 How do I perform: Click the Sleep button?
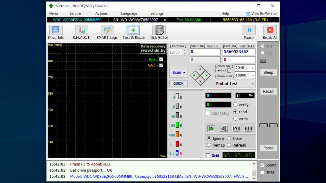[x=268, y=72]
